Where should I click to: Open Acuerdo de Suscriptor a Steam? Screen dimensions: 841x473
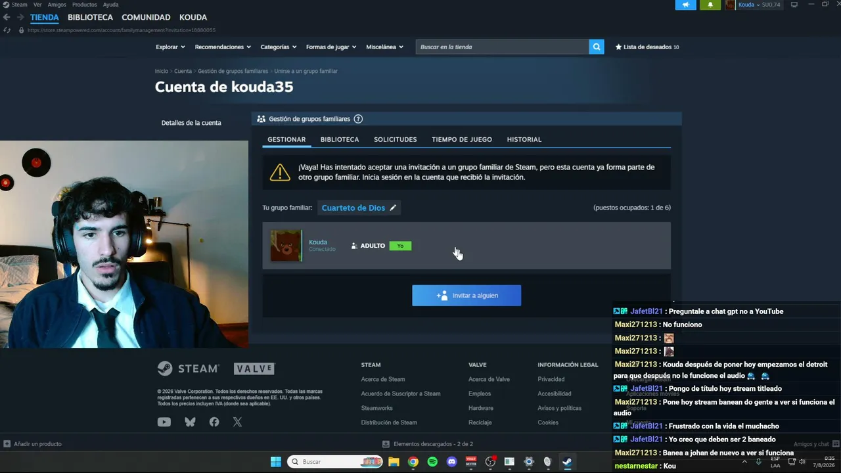point(401,394)
